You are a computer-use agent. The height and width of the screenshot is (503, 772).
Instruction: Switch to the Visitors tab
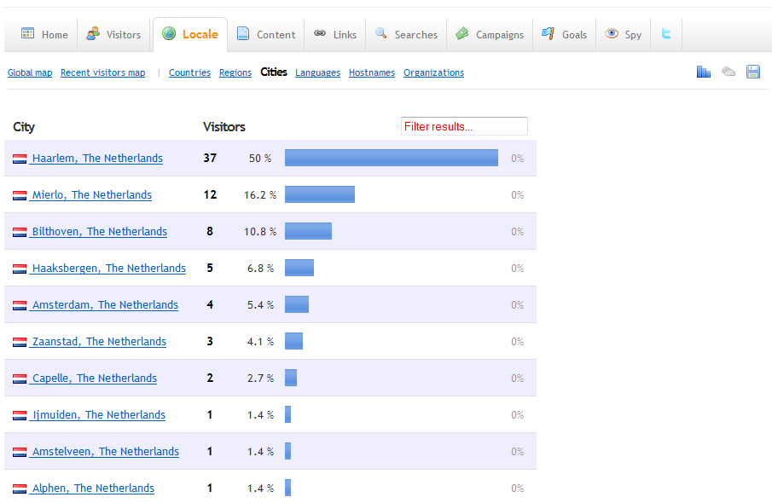114,35
